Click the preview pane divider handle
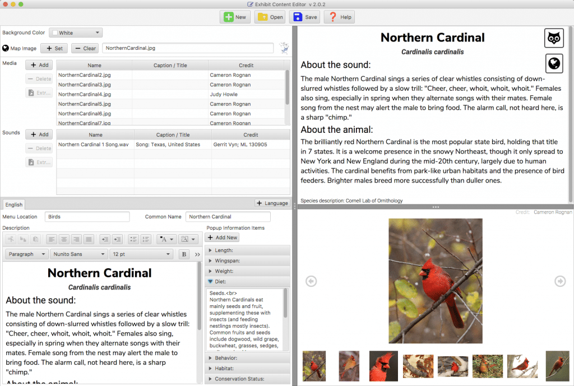The width and height of the screenshot is (574, 386). click(435, 207)
